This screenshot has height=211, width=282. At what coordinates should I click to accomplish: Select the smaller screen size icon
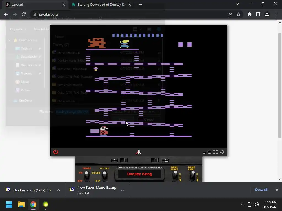coord(204,153)
